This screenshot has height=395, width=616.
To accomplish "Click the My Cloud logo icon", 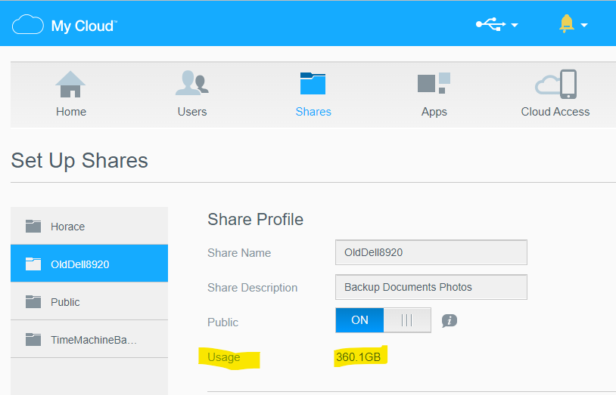I will pos(27,25).
